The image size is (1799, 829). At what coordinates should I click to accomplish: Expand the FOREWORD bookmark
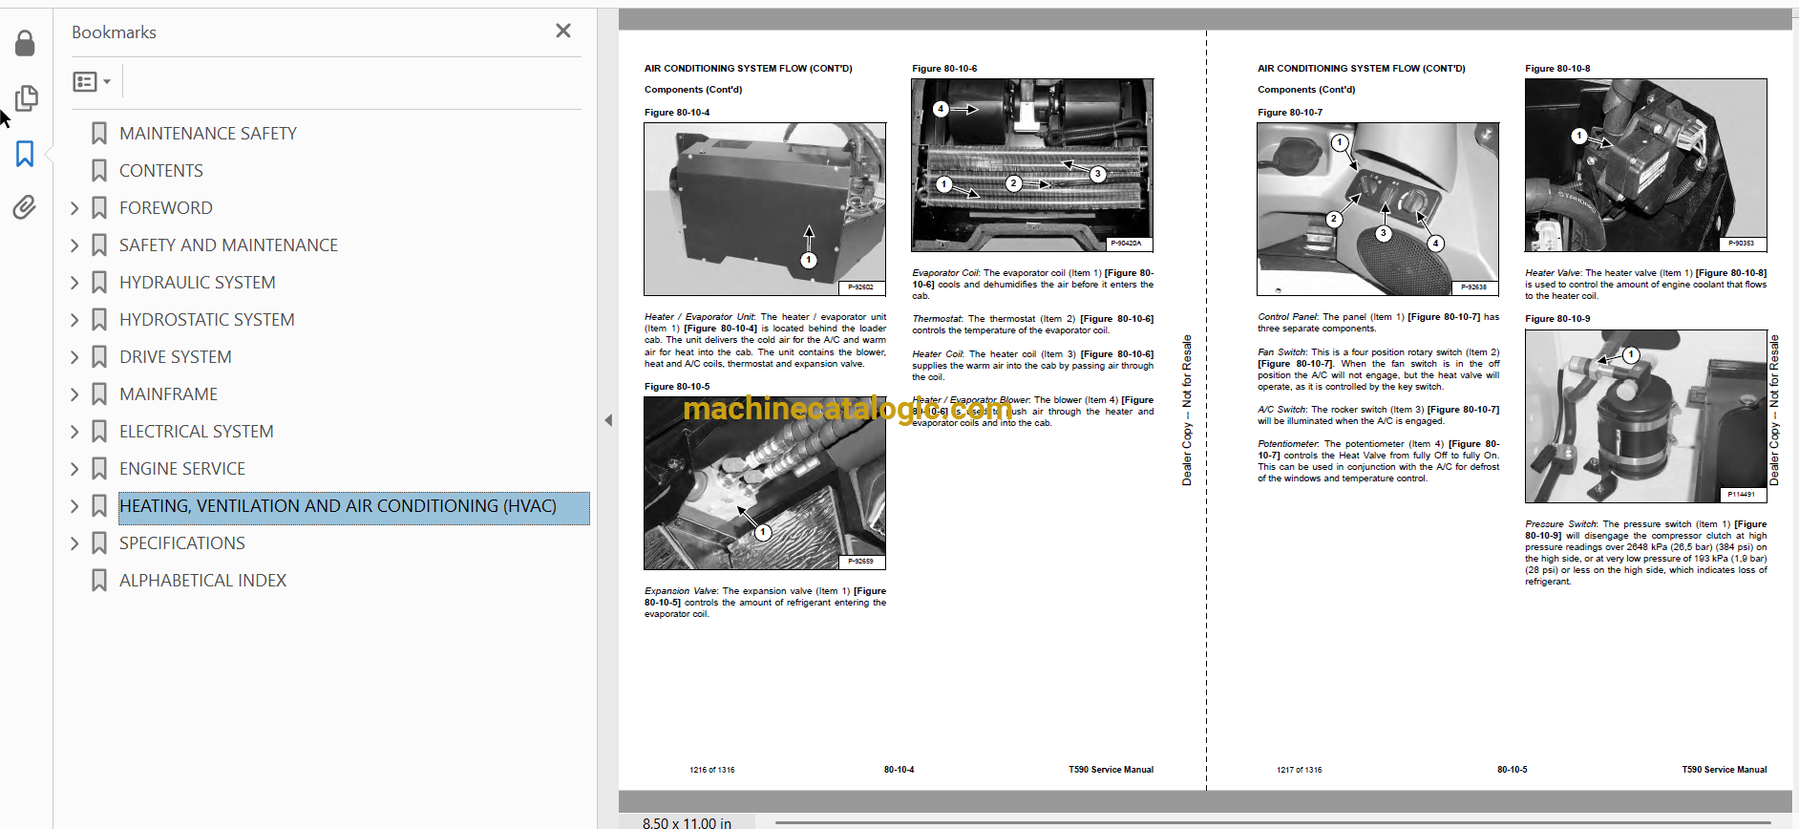click(74, 207)
